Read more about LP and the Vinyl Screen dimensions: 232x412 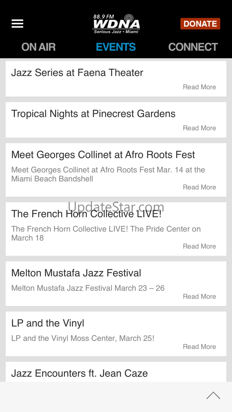click(x=199, y=347)
